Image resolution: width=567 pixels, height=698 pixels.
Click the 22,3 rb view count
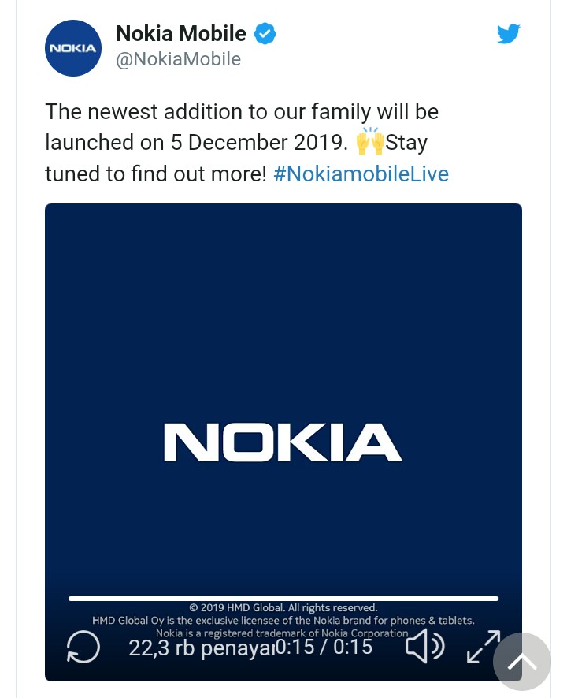(201, 648)
